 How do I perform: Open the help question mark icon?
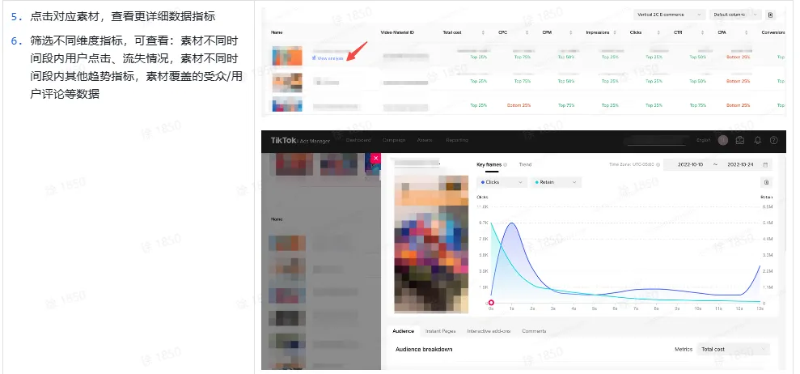[x=773, y=141]
